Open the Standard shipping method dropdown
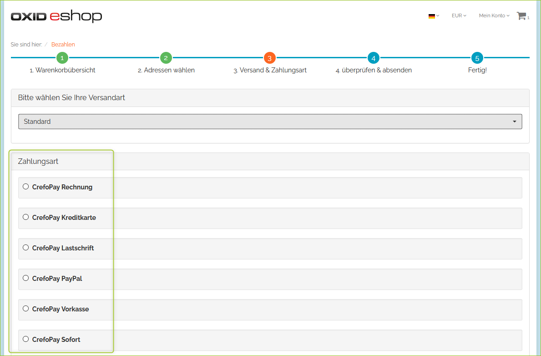This screenshot has width=541, height=356. [x=270, y=122]
